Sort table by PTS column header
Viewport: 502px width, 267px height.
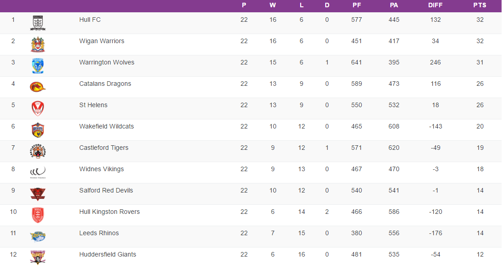480,5
